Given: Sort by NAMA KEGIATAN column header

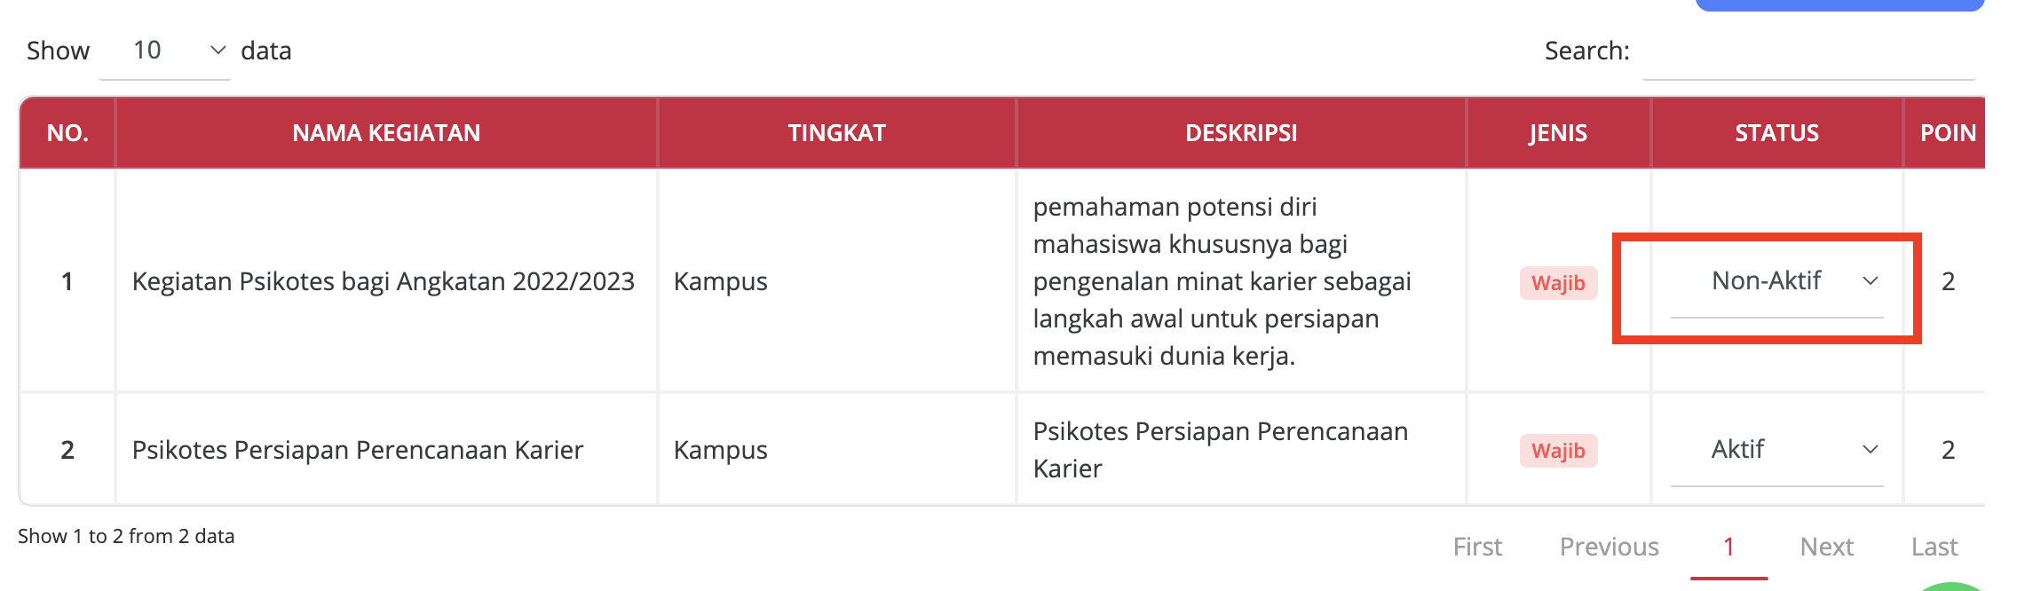Looking at the screenshot, I should pyautogui.click(x=386, y=133).
